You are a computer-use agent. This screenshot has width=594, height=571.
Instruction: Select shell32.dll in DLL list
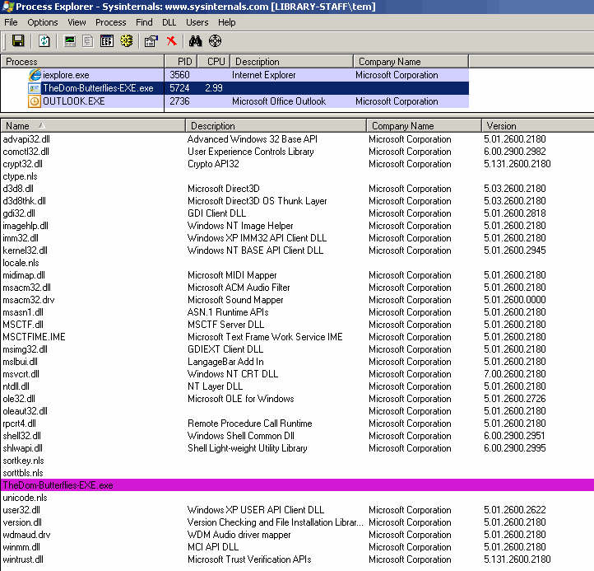point(21,436)
